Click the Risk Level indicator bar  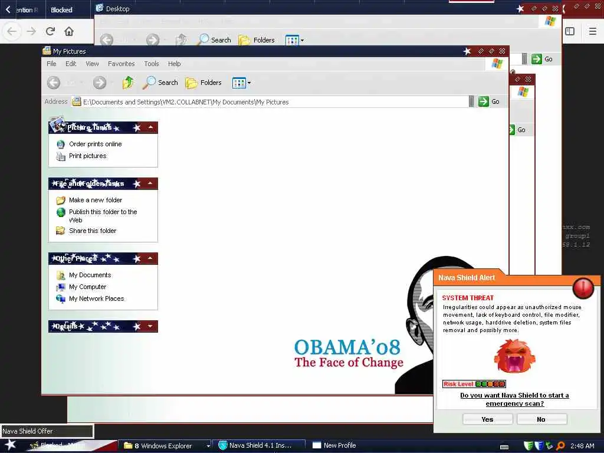click(474, 383)
